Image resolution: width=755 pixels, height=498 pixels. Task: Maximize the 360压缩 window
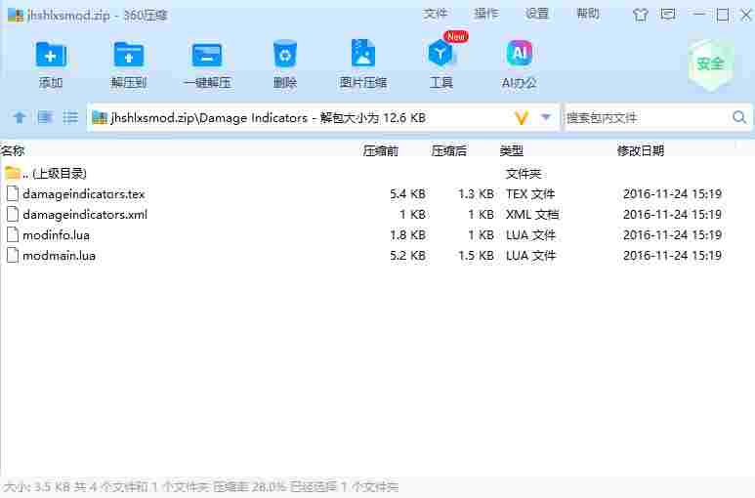(722, 15)
